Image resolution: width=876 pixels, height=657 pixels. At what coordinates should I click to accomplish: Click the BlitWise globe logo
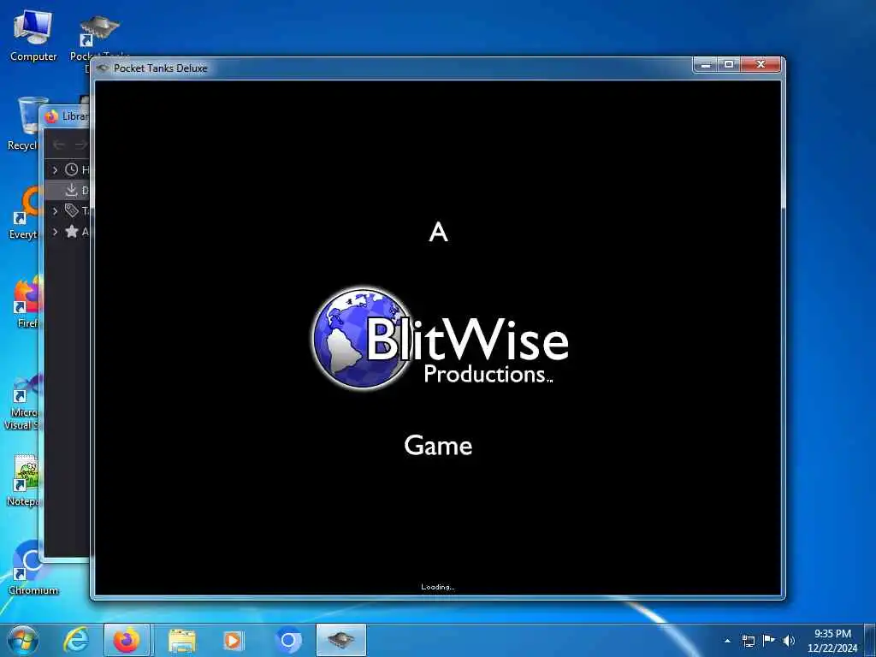coord(362,339)
